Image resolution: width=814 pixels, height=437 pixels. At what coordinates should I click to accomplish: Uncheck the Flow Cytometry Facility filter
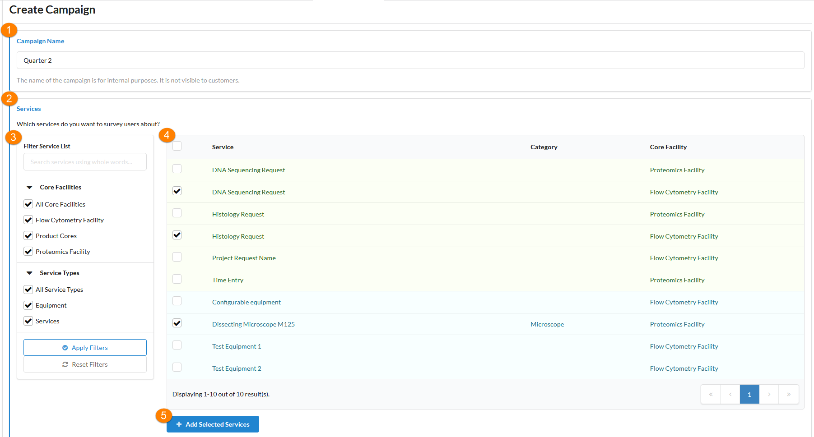pos(28,220)
